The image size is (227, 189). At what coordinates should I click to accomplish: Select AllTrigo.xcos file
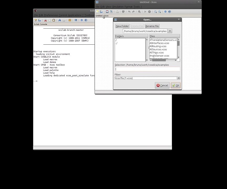click(x=157, y=53)
